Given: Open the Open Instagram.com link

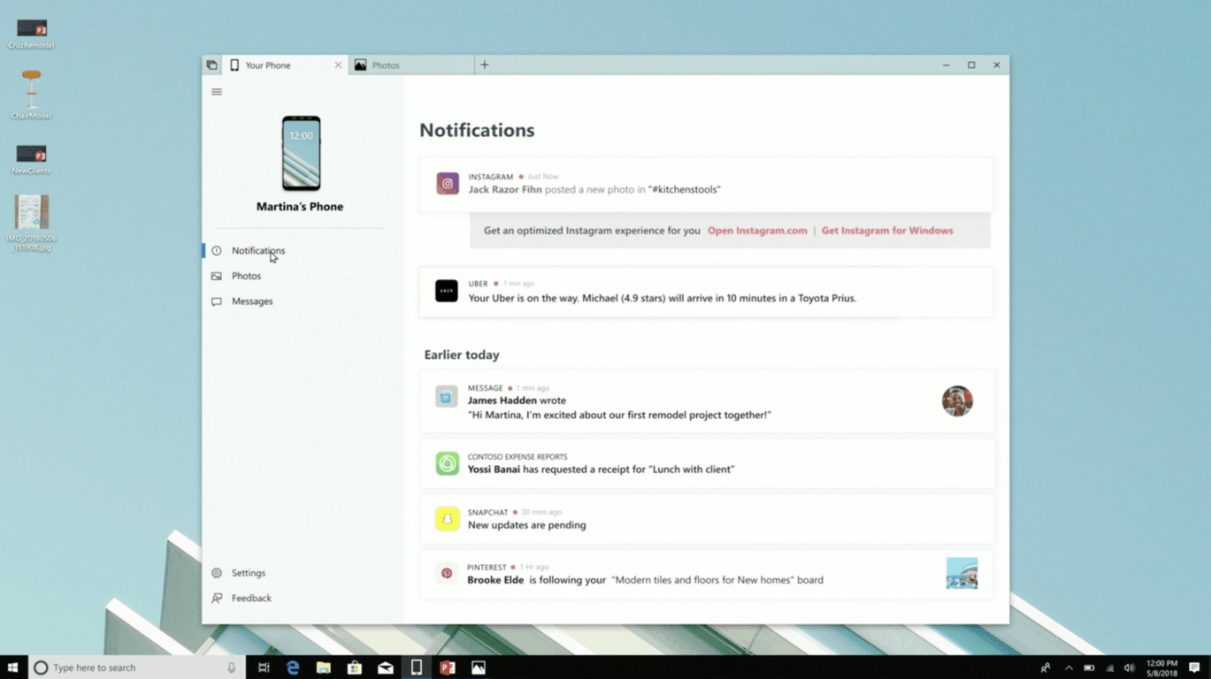Looking at the screenshot, I should 757,231.
